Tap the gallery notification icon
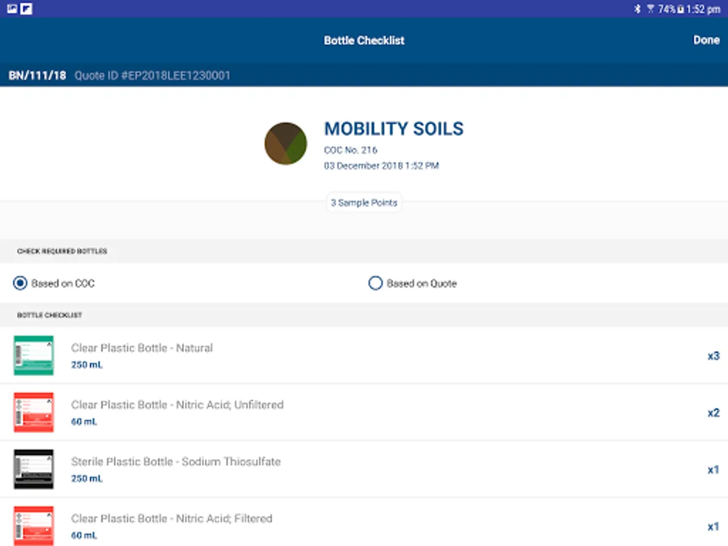 coord(12,8)
